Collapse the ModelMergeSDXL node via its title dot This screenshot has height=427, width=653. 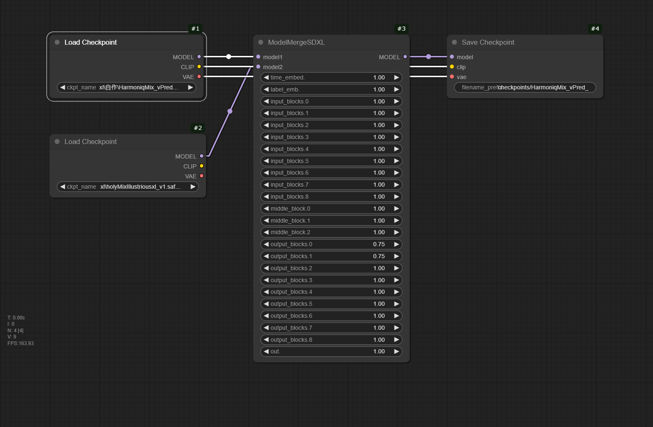tap(261, 42)
